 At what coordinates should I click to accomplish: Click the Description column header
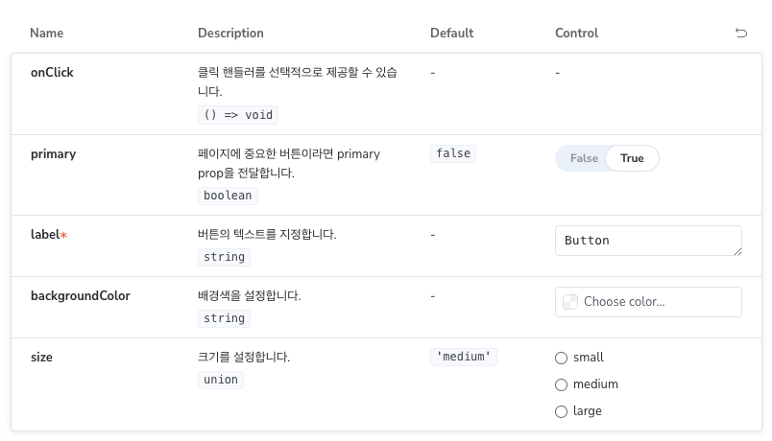tap(230, 33)
